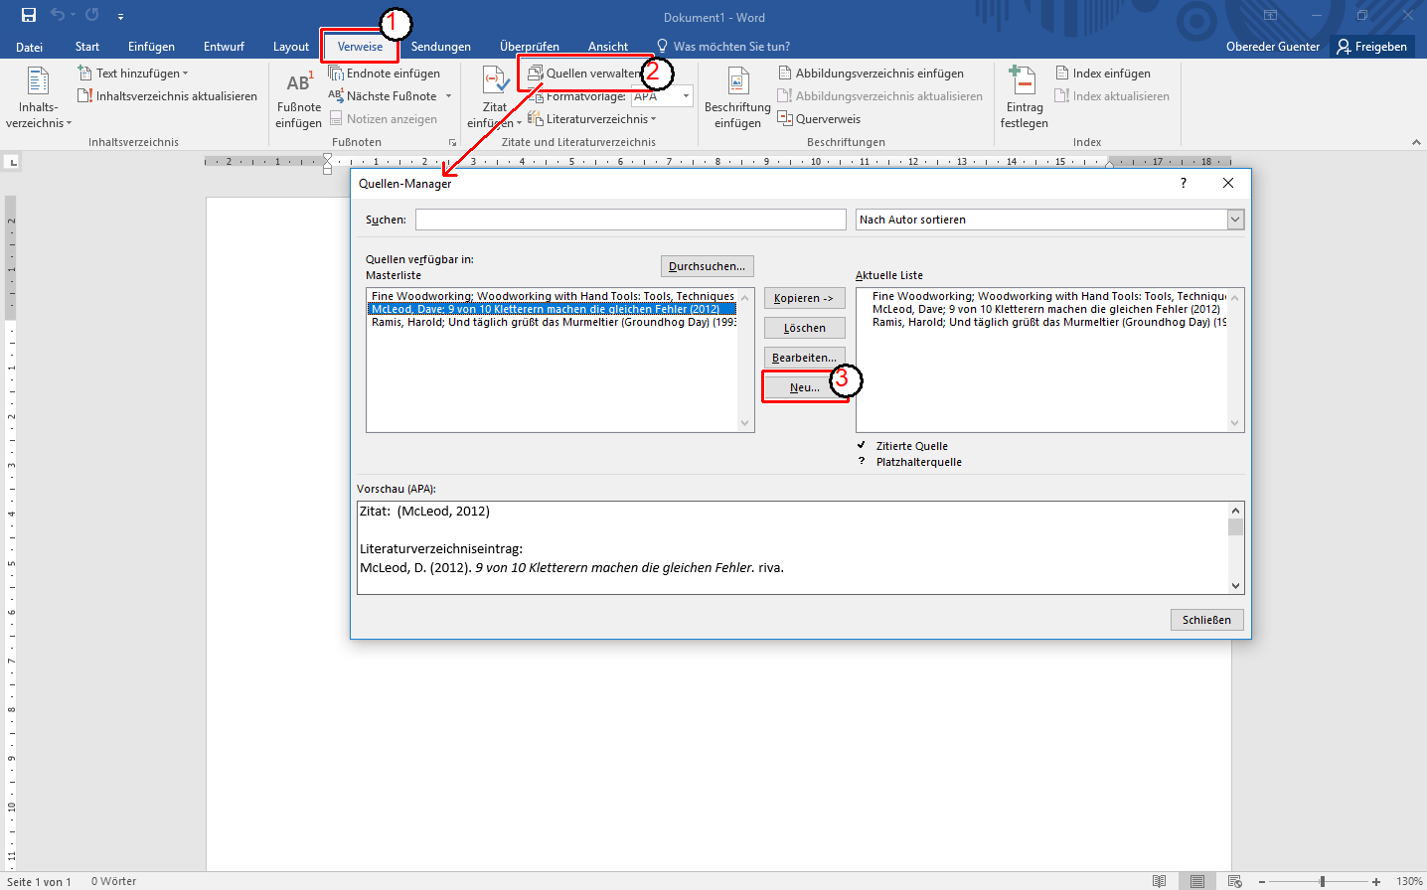Expand Nächste Fußnote dropdown arrow
Image resolution: width=1427 pixels, height=890 pixels.
448,96
